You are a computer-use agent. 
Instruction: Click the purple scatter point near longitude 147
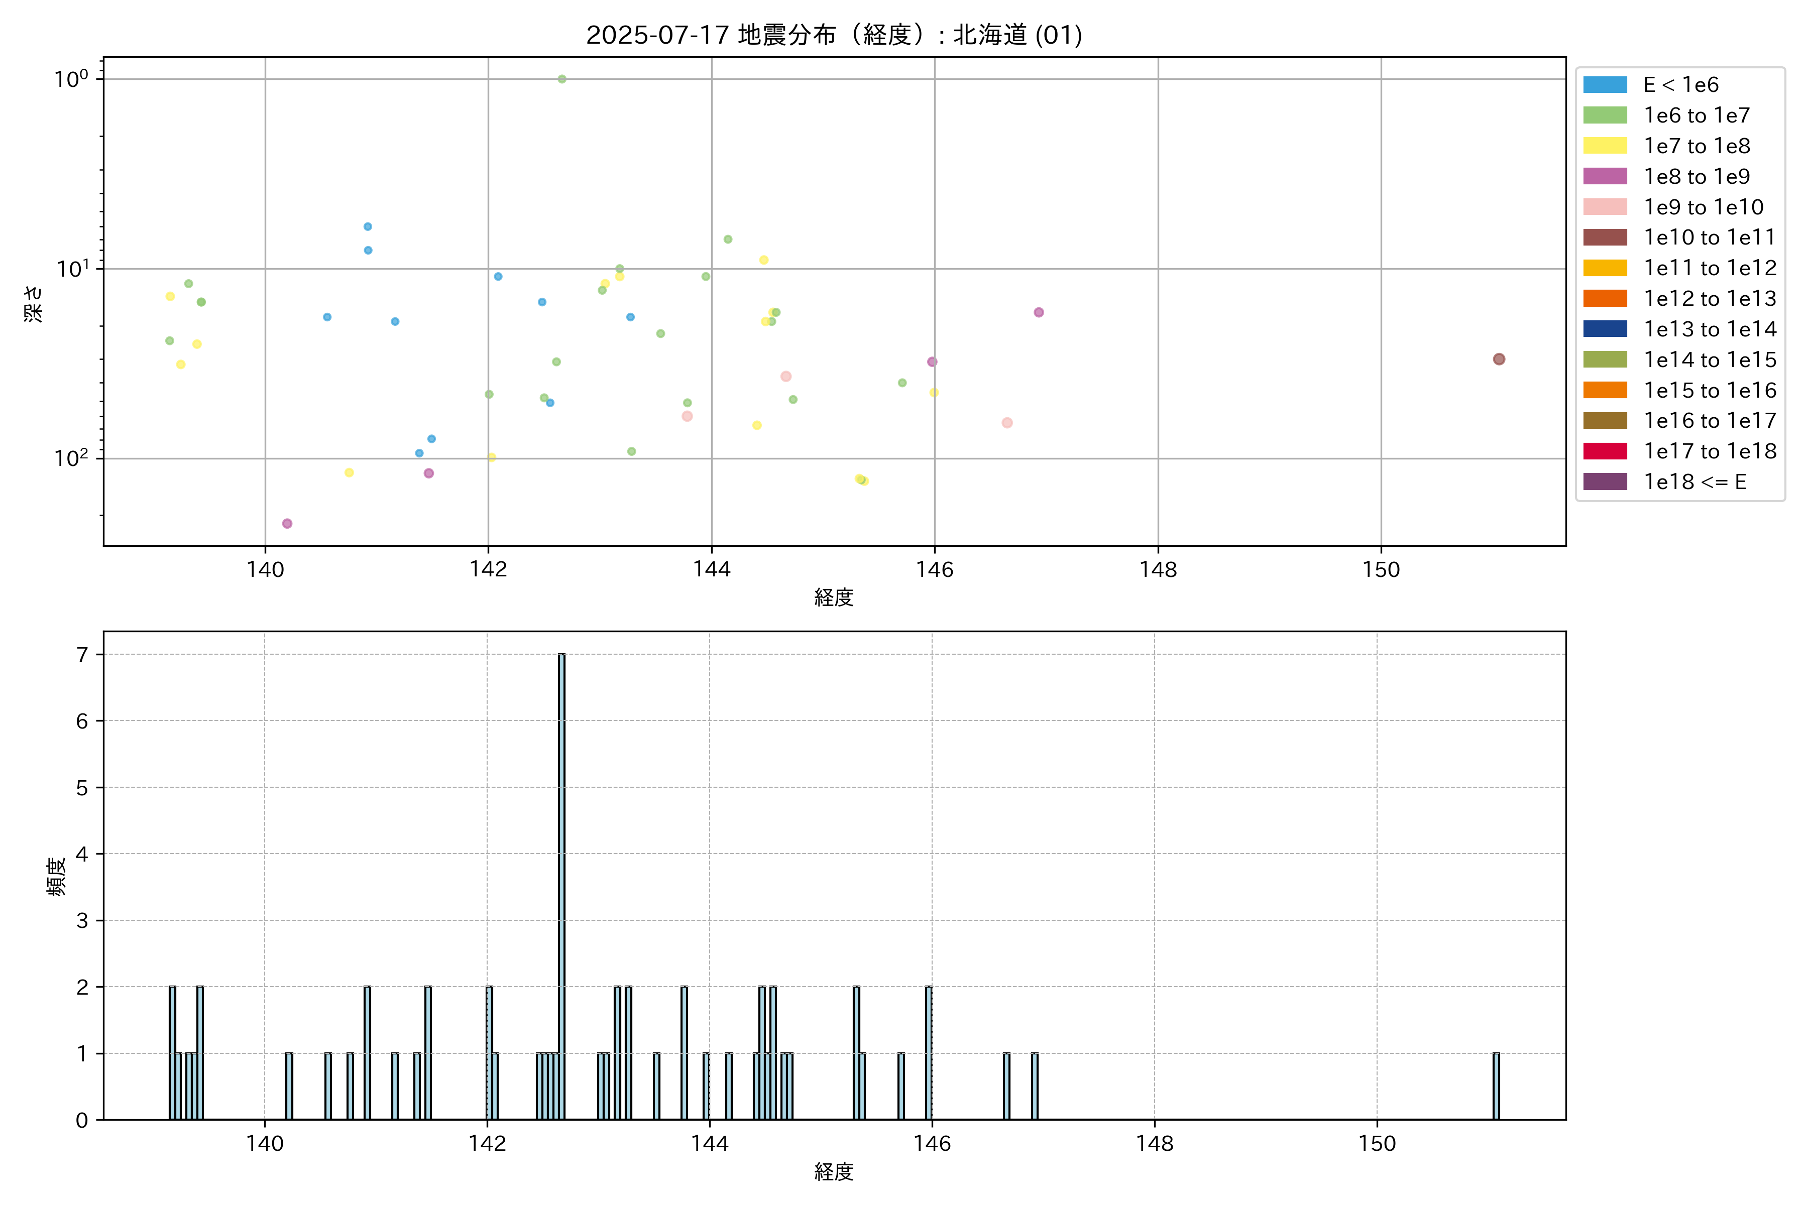(x=1039, y=312)
